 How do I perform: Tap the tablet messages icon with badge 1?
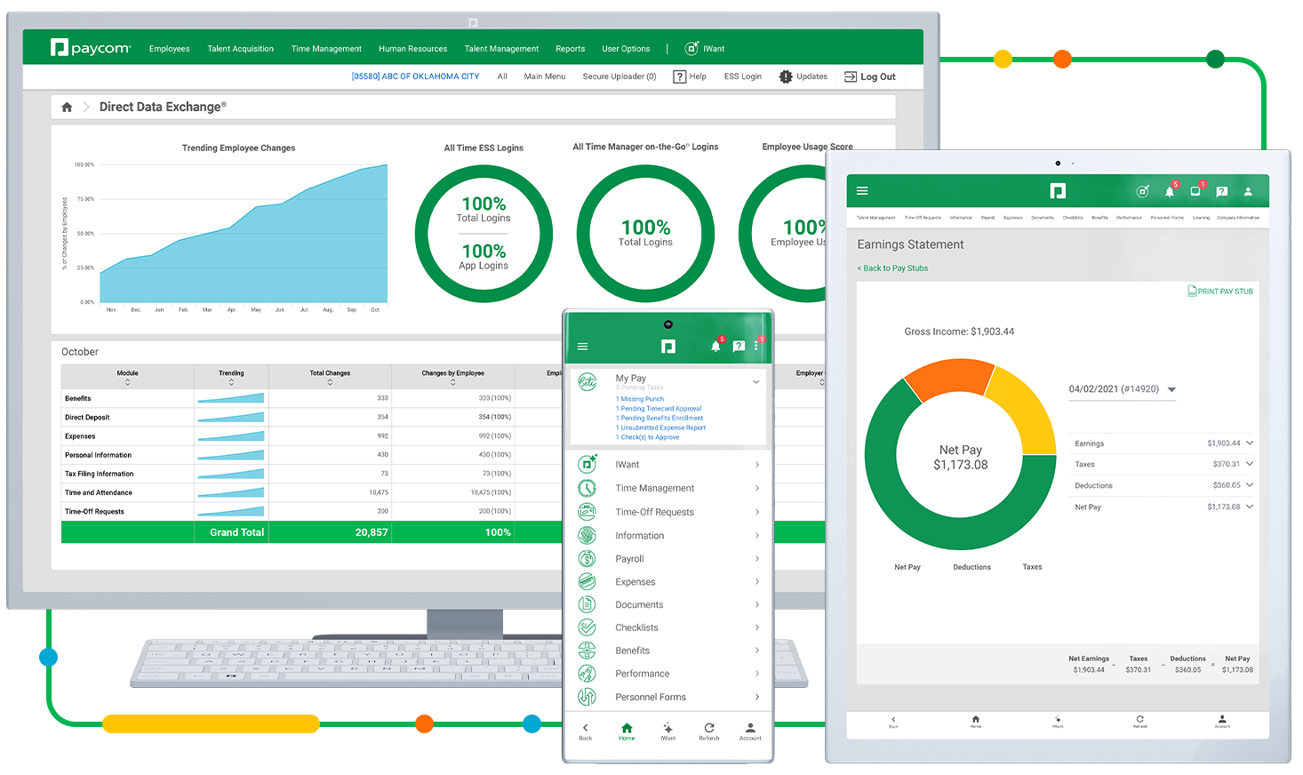(1196, 191)
